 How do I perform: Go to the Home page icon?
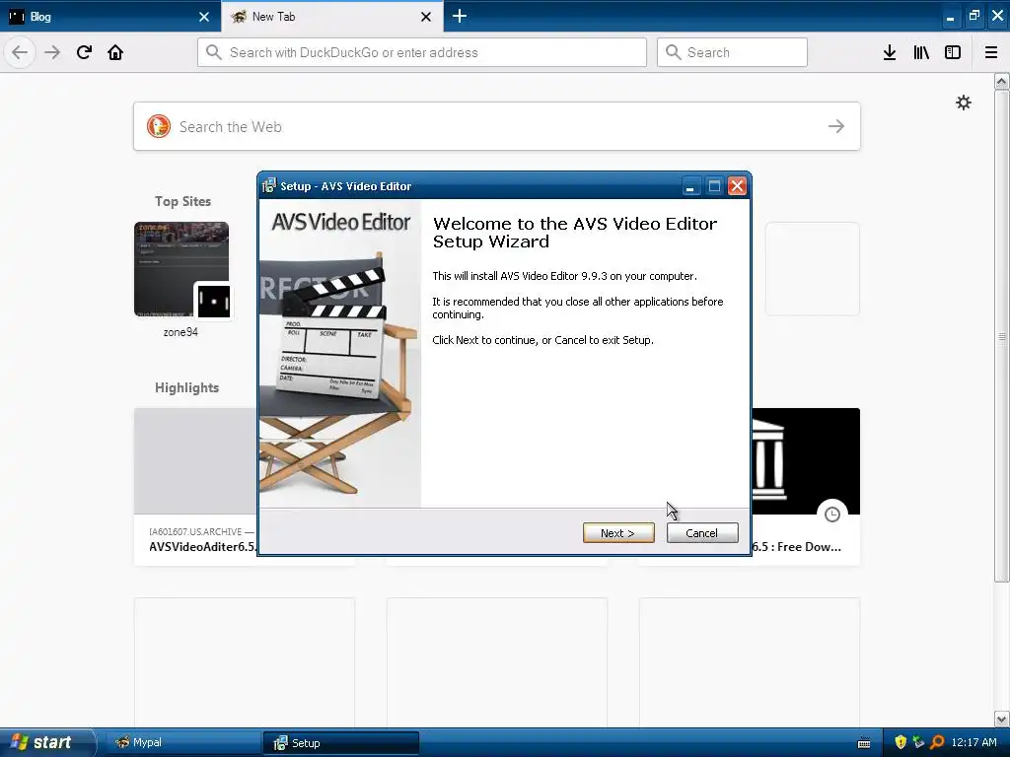(115, 52)
